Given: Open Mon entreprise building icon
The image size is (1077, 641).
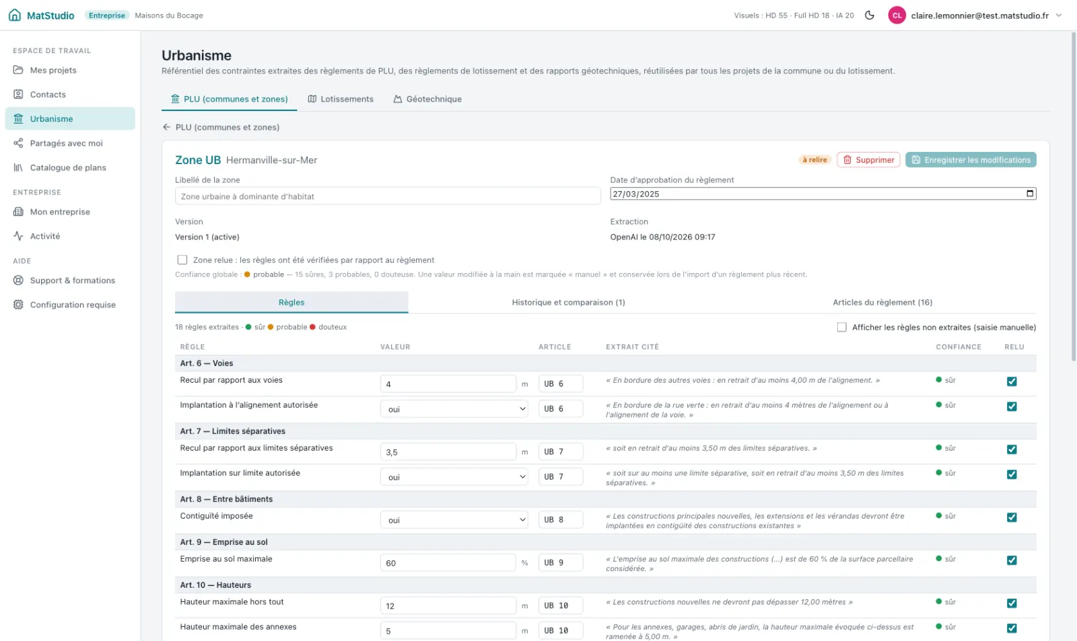Looking at the screenshot, I should (x=18, y=212).
